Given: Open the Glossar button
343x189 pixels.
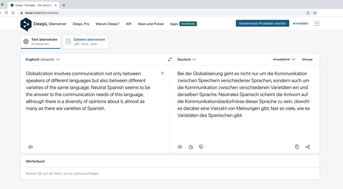Looking at the screenshot, I should [x=307, y=59].
